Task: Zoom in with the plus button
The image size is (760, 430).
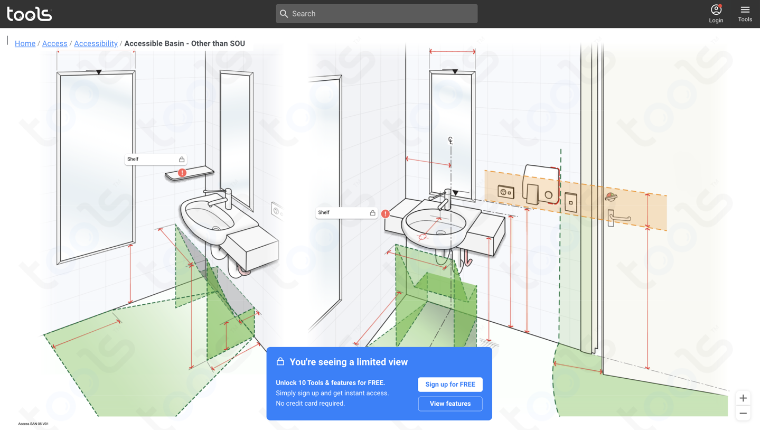Action: coord(743,398)
